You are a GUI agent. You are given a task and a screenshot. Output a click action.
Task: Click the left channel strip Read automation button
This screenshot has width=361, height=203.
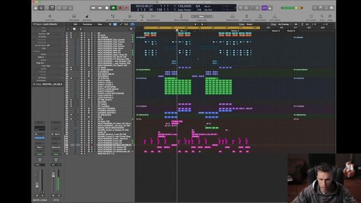tap(39, 155)
